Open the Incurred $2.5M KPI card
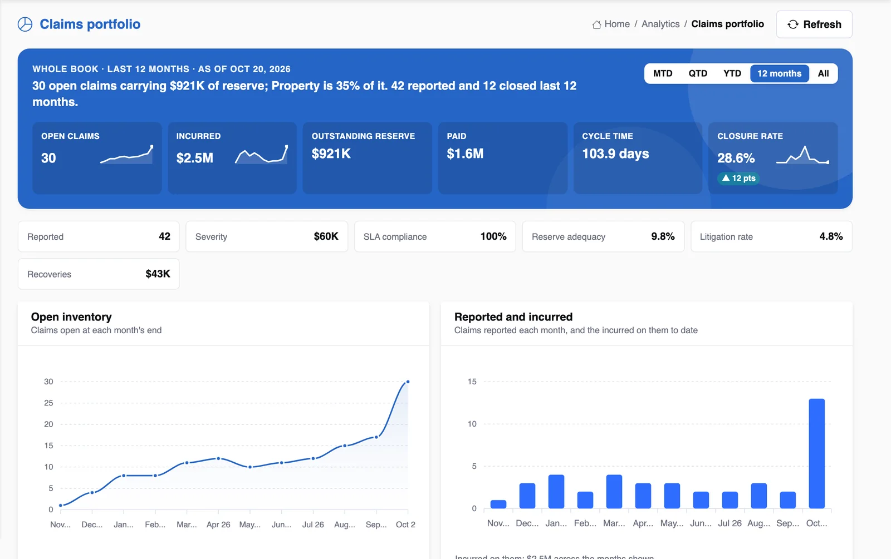Screen dimensions: 891x559 tap(232, 158)
